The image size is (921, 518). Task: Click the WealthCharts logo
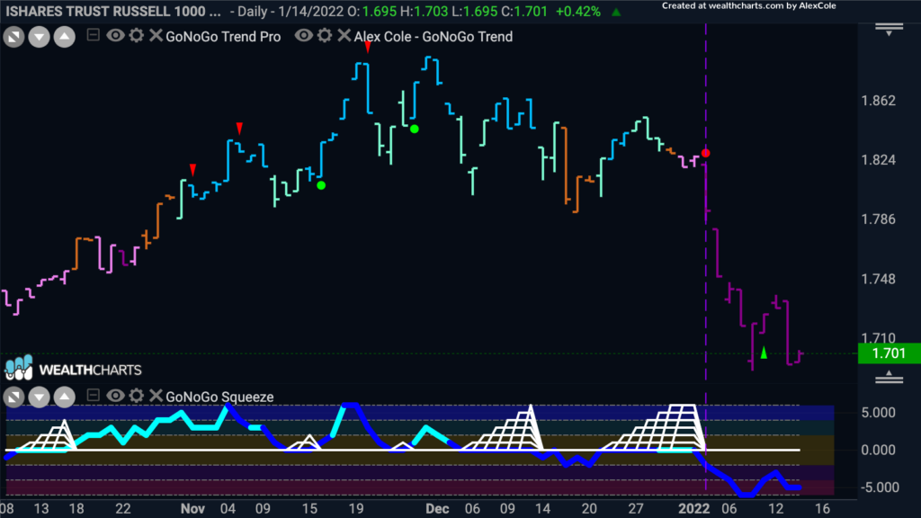click(x=74, y=369)
